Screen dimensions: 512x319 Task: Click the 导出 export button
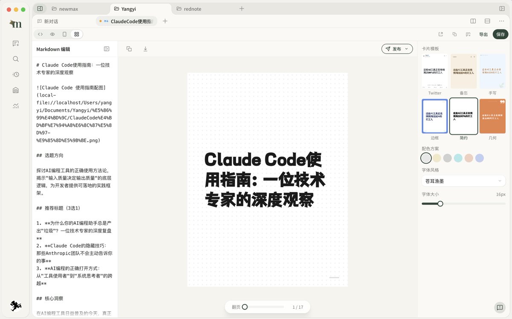coord(483,35)
